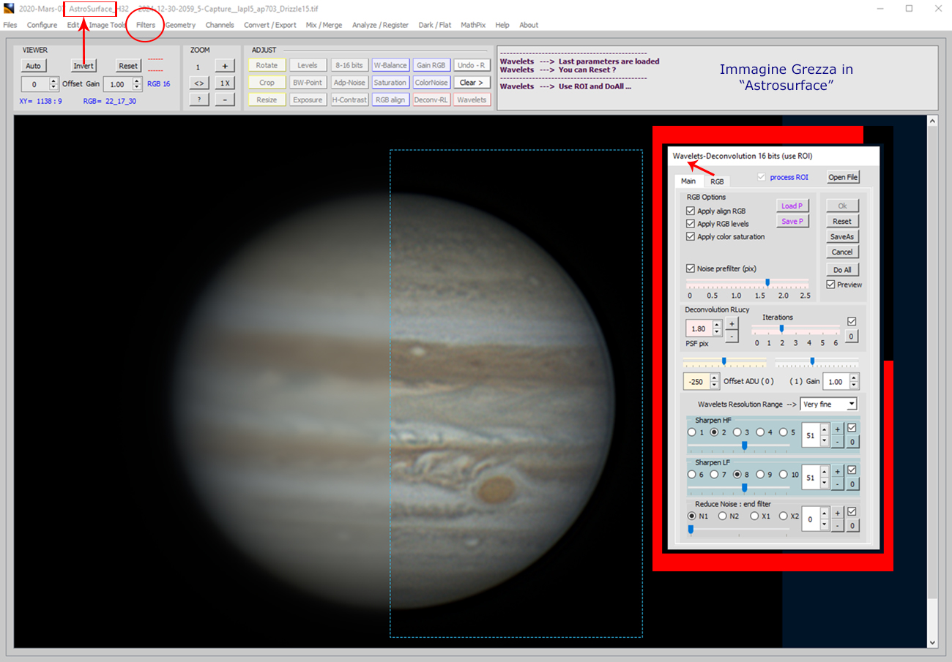Open the Filters menu
952x662 pixels.
pos(146,25)
